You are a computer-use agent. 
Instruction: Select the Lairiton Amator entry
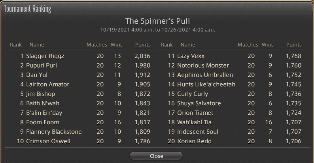81,84
